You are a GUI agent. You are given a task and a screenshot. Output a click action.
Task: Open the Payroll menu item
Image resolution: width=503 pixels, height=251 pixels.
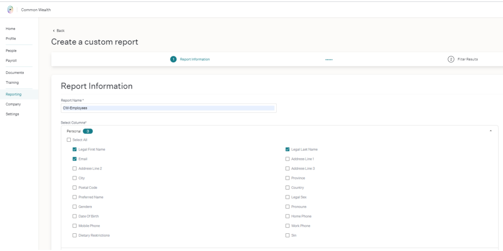pos(11,60)
